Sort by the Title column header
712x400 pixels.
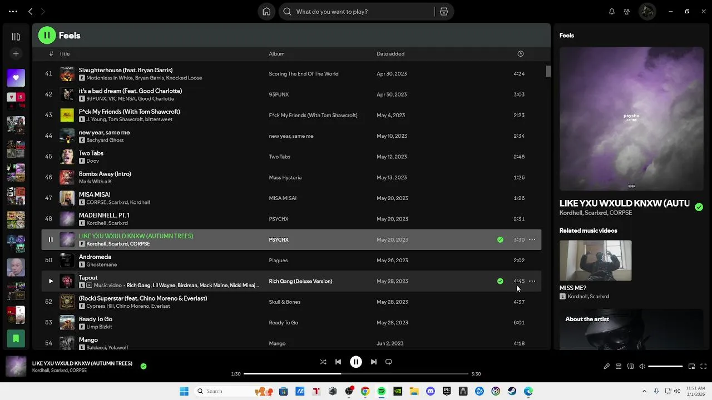(x=65, y=54)
